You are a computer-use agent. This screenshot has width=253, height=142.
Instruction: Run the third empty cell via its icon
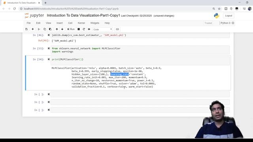click(x=49, y=110)
